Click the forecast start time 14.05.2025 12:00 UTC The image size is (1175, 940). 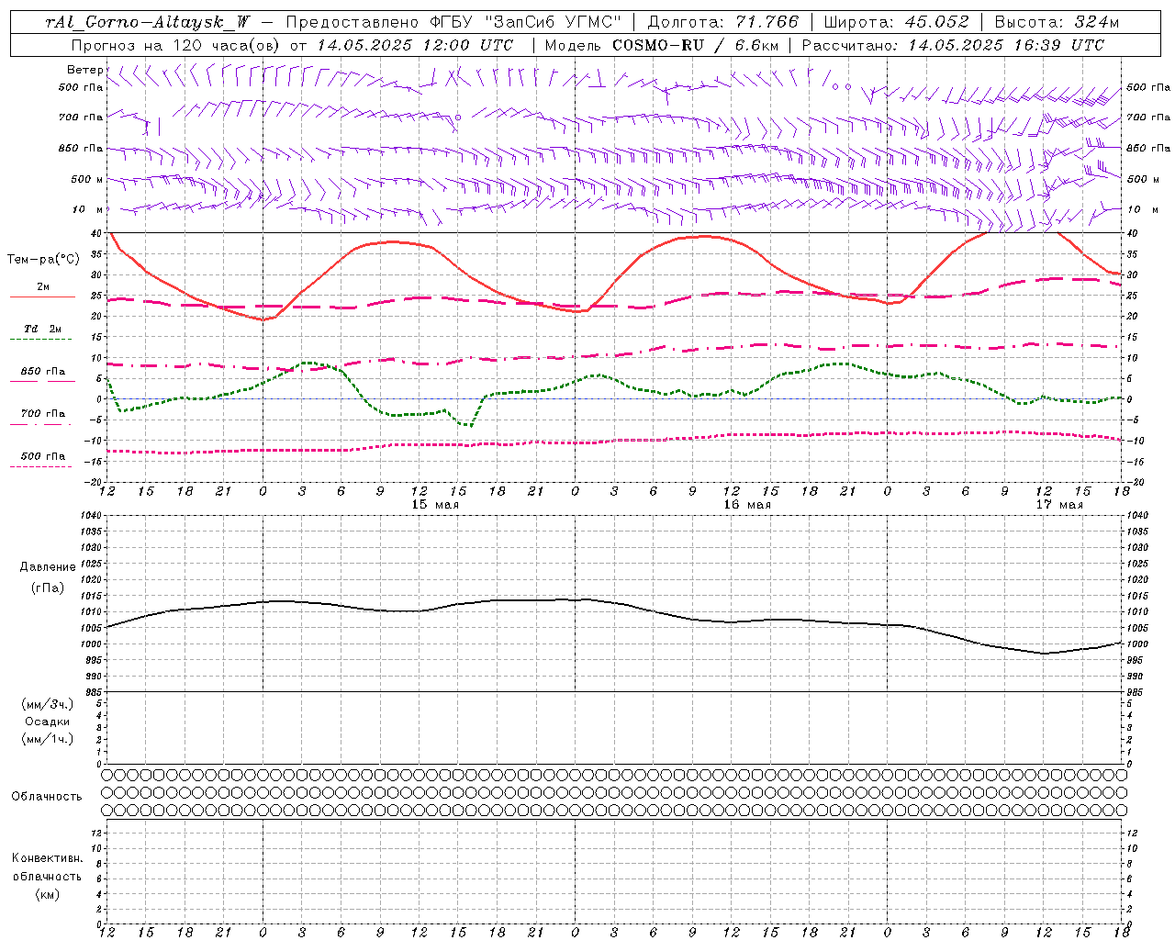415,45
